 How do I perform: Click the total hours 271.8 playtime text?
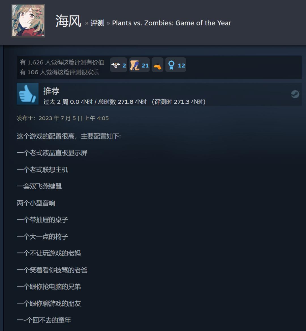pyautogui.click(x=122, y=102)
